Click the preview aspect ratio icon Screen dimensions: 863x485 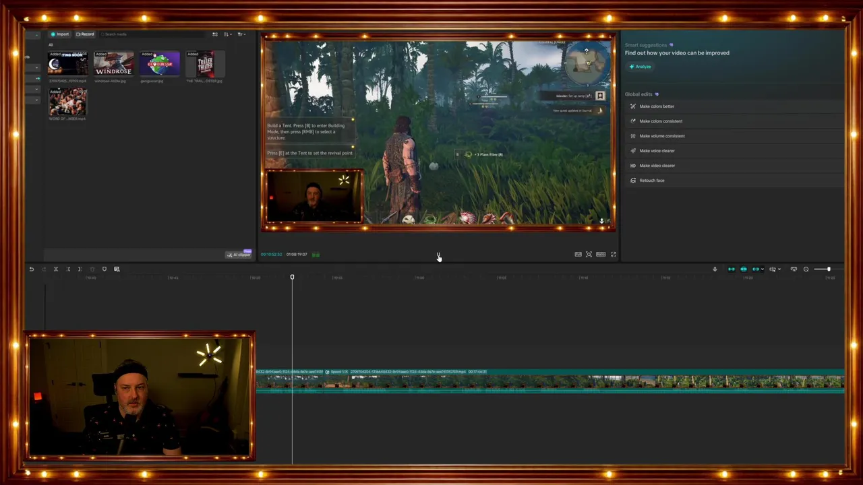point(600,255)
